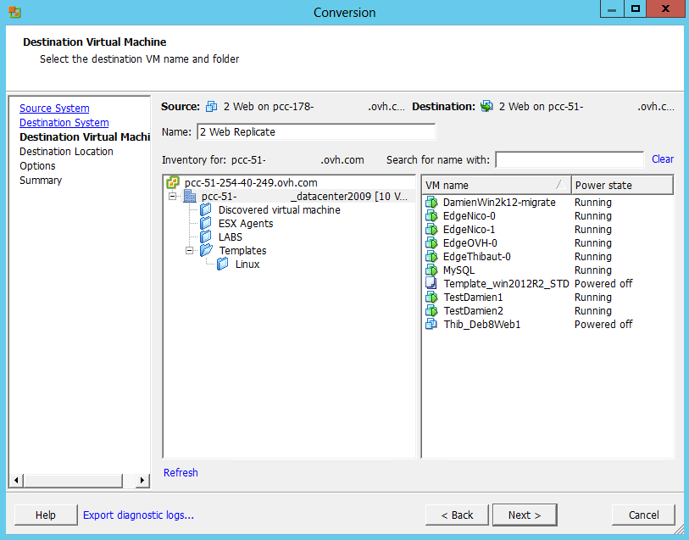
Task: Click the datacenter2009 datacenter icon
Action: (189, 196)
